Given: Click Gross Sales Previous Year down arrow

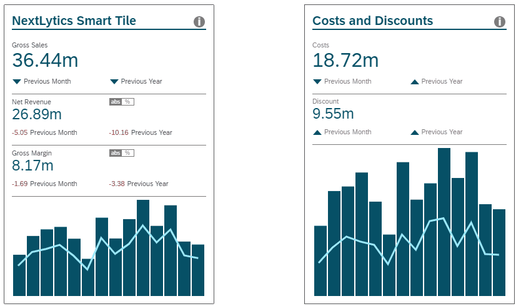Looking at the screenshot, I should [114, 81].
